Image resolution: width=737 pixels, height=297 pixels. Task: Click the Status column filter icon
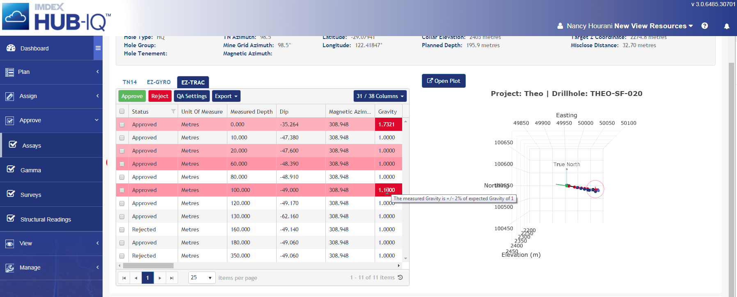173,112
